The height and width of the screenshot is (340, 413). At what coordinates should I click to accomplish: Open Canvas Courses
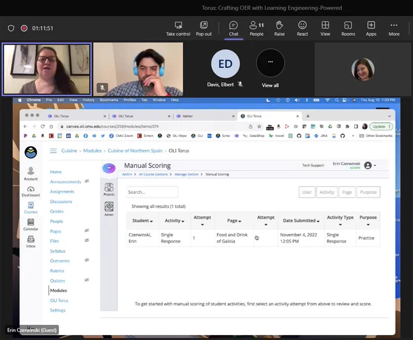[x=31, y=208]
